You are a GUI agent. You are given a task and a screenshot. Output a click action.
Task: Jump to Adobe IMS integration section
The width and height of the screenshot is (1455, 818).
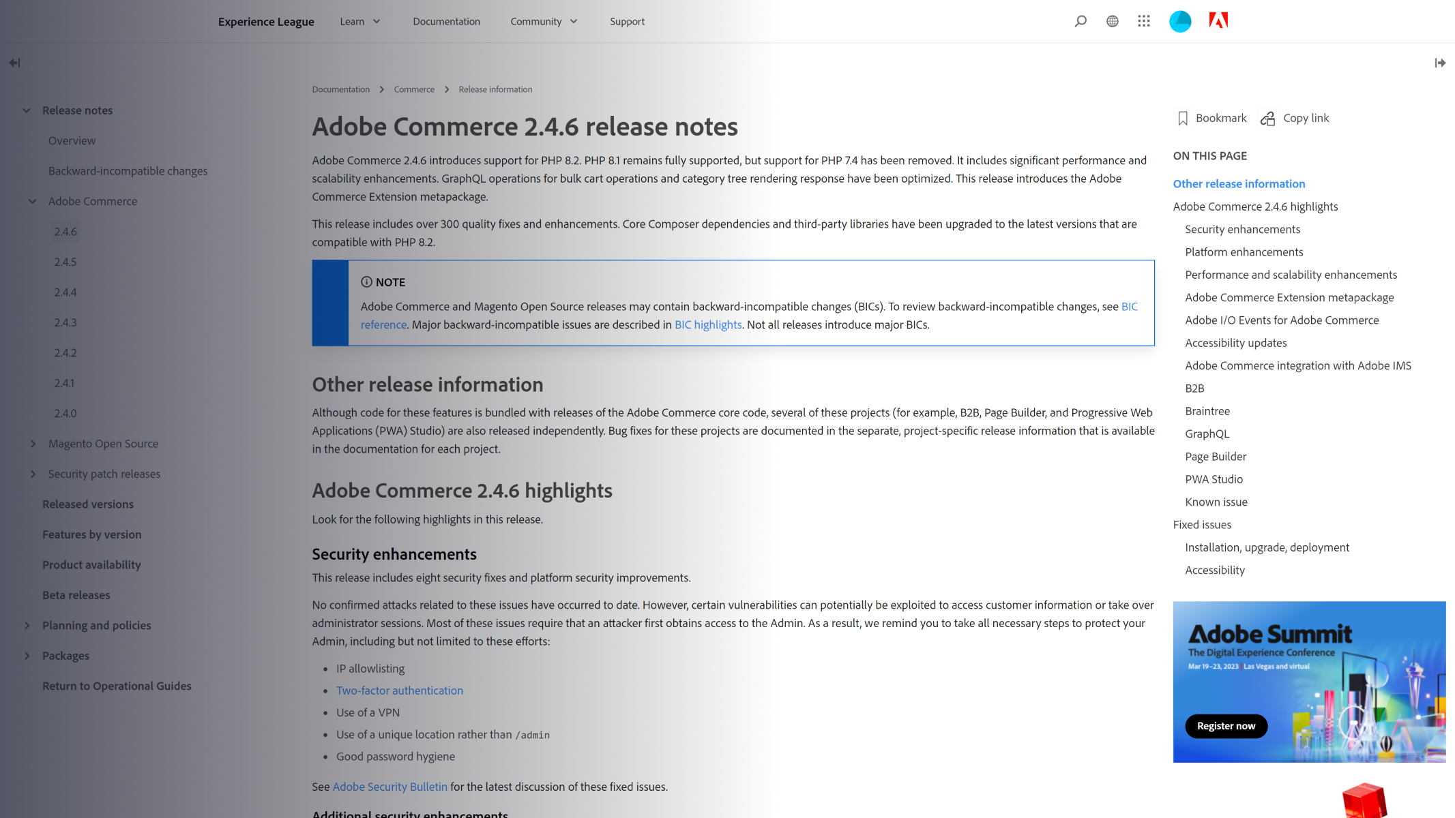[x=1298, y=365]
